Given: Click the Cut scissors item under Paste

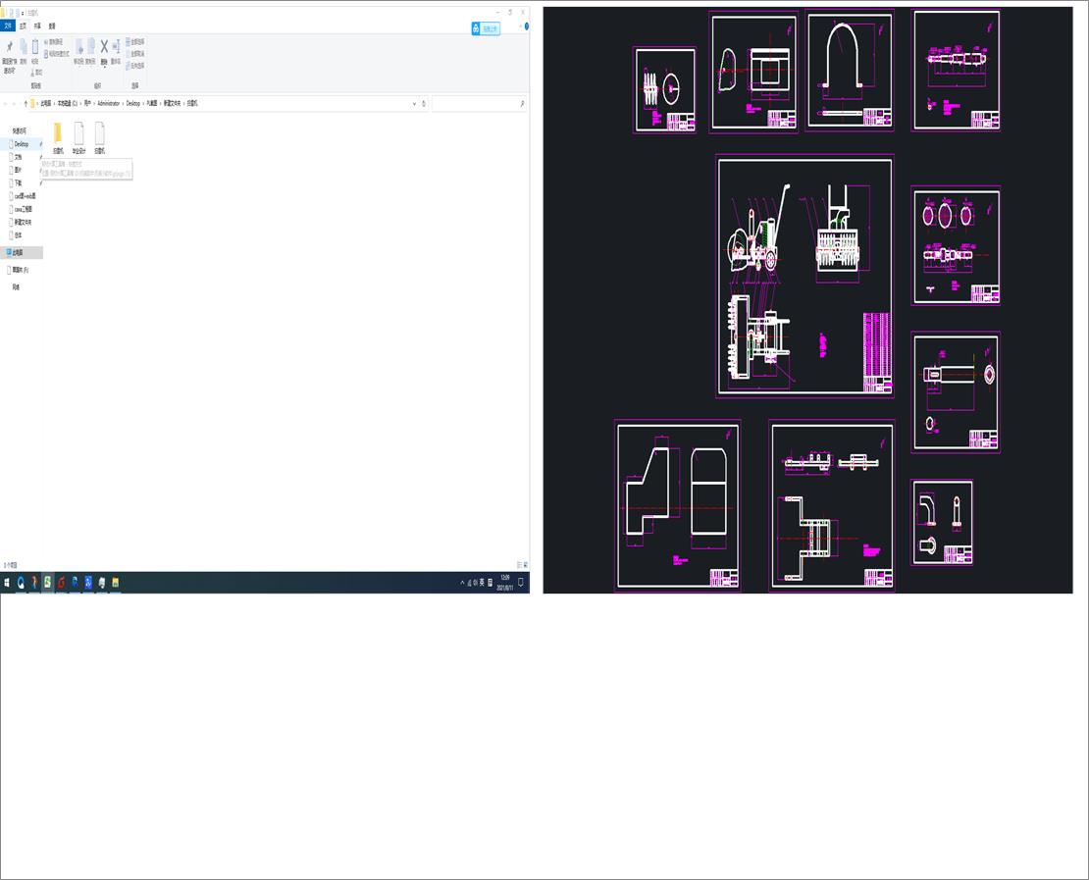Looking at the screenshot, I should click(37, 73).
